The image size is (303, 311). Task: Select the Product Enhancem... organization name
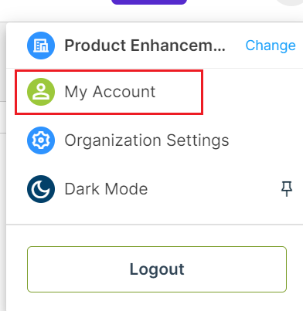point(145,46)
